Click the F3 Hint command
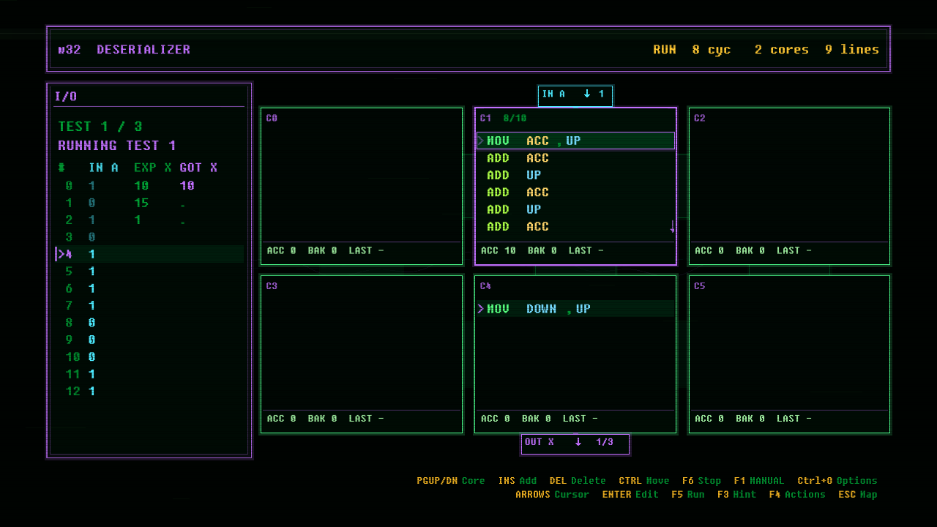The image size is (937, 527). (x=736, y=495)
